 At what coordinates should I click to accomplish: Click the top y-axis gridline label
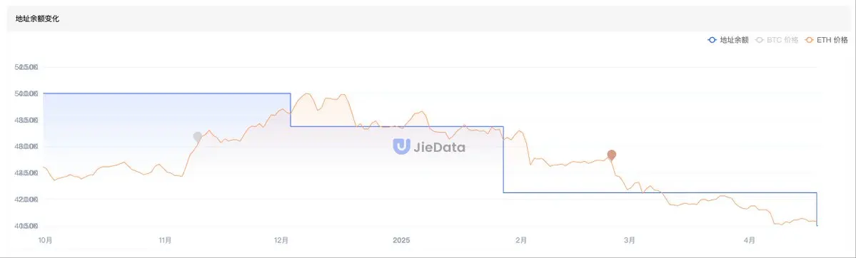[27, 67]
